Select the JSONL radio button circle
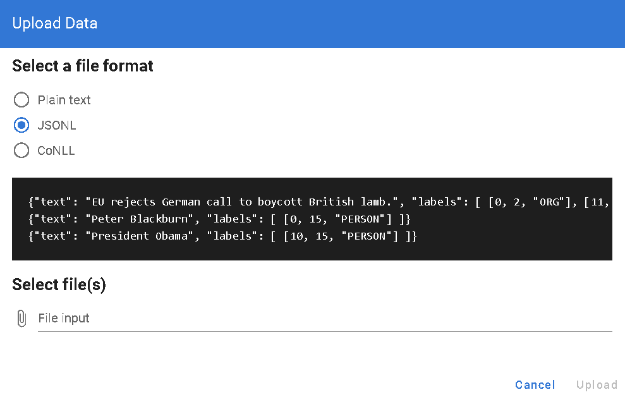 click(x=21, y=125)
